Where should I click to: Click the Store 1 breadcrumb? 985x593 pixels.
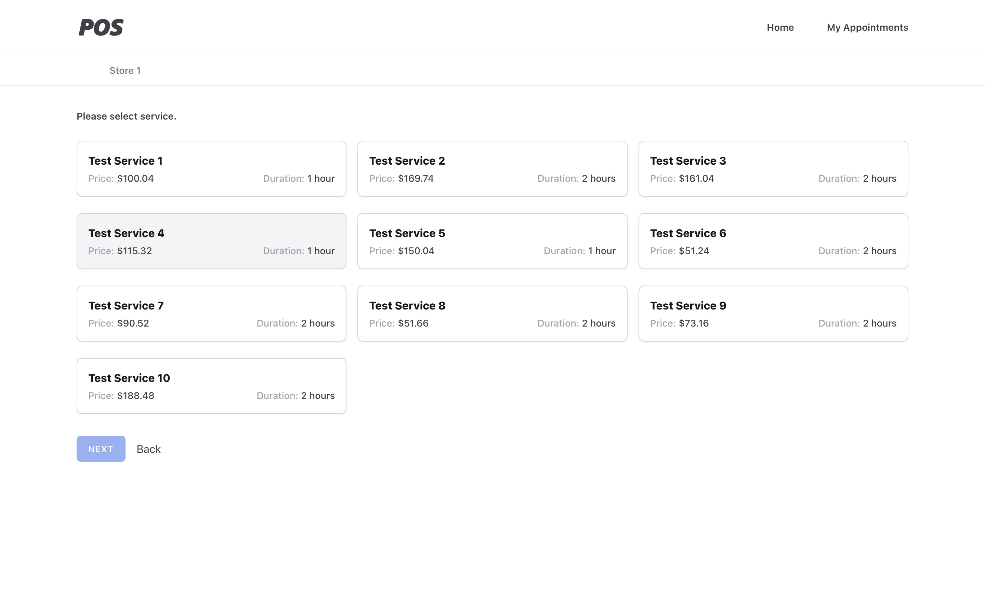point(125,71)
